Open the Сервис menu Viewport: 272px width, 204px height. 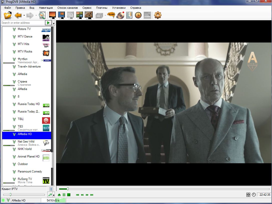(x=87, y=8)
